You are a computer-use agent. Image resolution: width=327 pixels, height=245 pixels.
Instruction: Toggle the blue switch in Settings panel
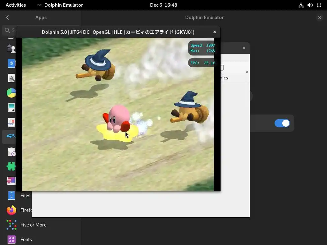(x=282, y=123)
